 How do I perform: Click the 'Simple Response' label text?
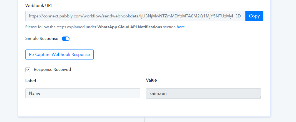tap(42, 38)
